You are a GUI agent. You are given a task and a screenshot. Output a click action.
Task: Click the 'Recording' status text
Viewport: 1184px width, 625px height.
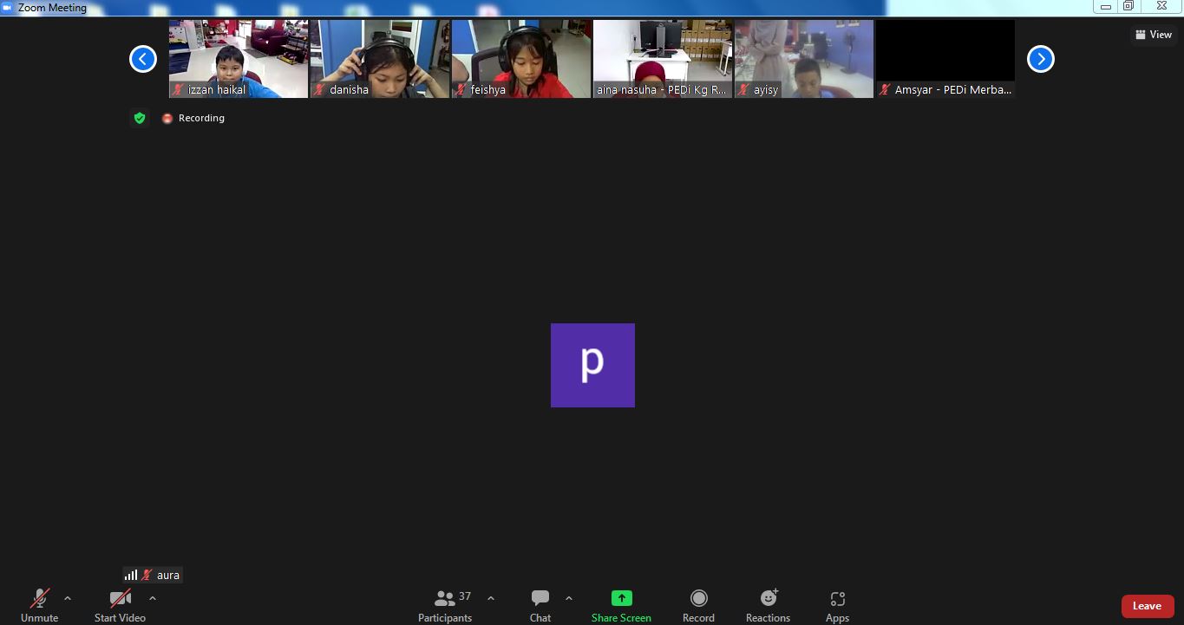201,118
